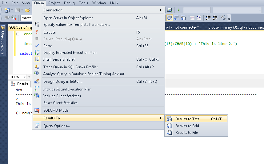
Task: Click the green Debug play arrow icon
Action: click(x=178, y=10)
